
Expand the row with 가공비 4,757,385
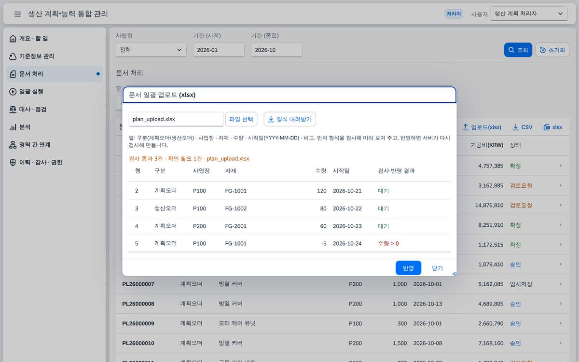point(560,166)
